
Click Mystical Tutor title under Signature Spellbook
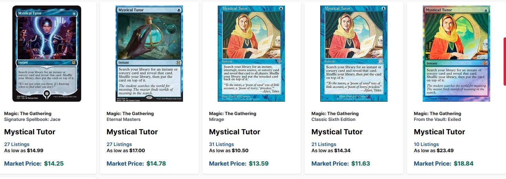(30, 132)
